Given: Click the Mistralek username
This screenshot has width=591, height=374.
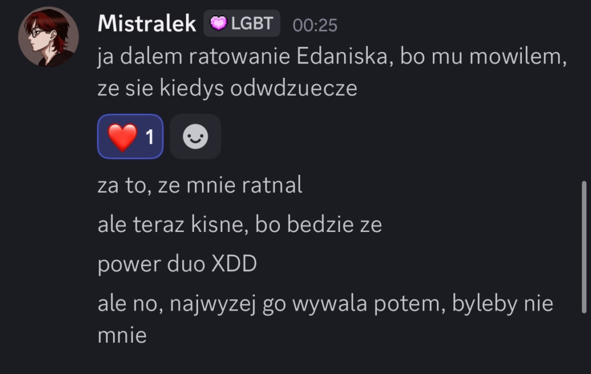Looking at the screenshot, I should pos(147,24).
